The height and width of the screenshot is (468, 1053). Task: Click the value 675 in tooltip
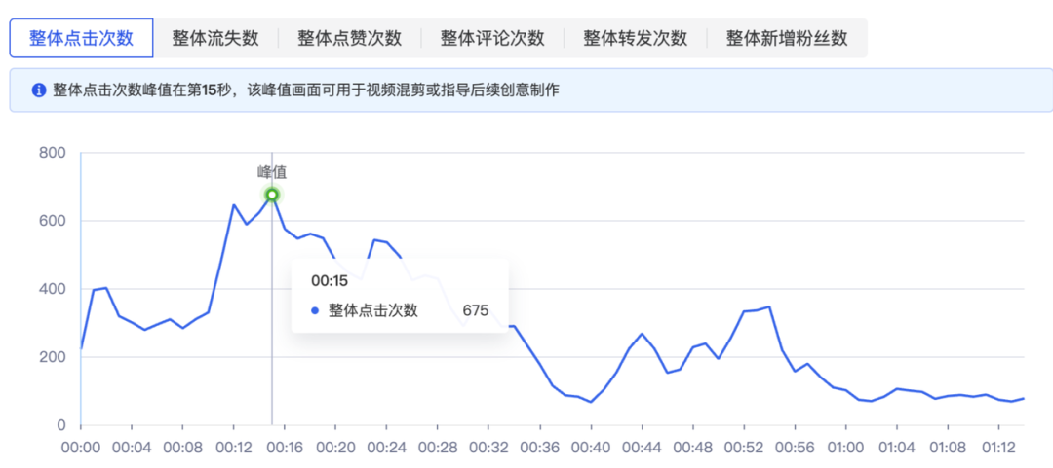click(476, 311)
